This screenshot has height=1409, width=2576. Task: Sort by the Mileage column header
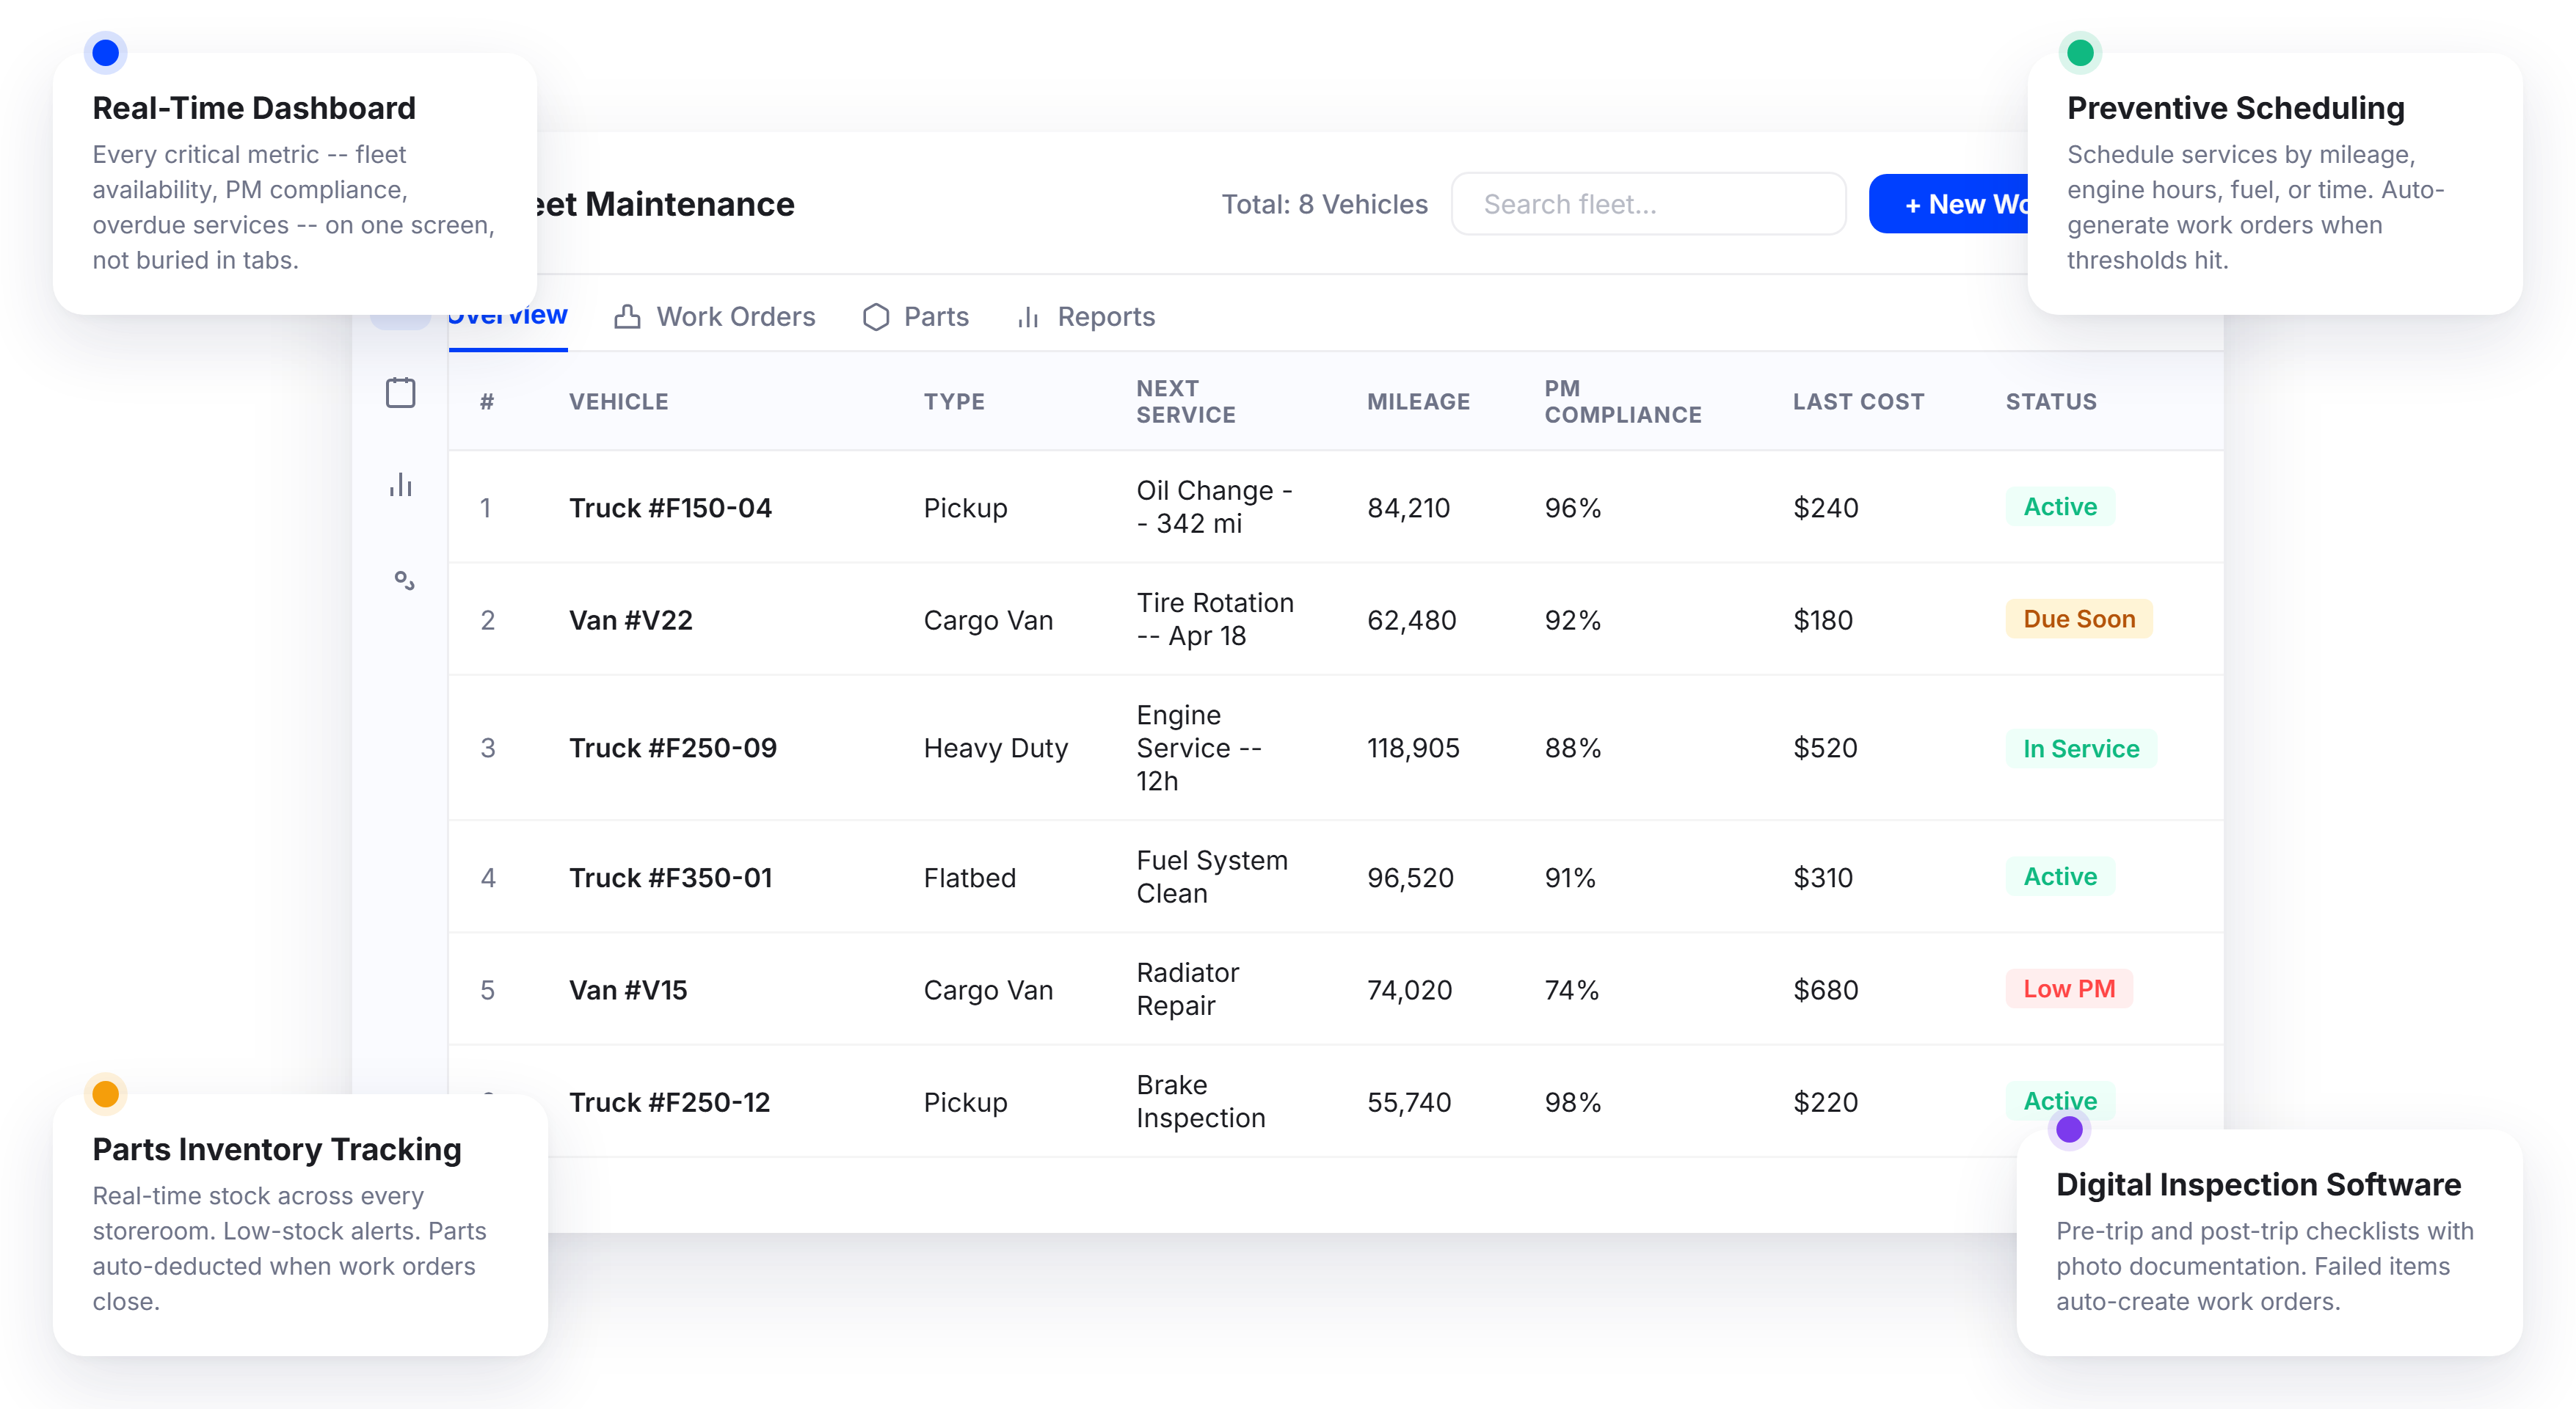coord(1418,401)
